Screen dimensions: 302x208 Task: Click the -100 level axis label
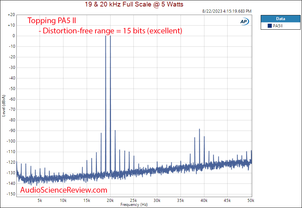coord(11,141)
